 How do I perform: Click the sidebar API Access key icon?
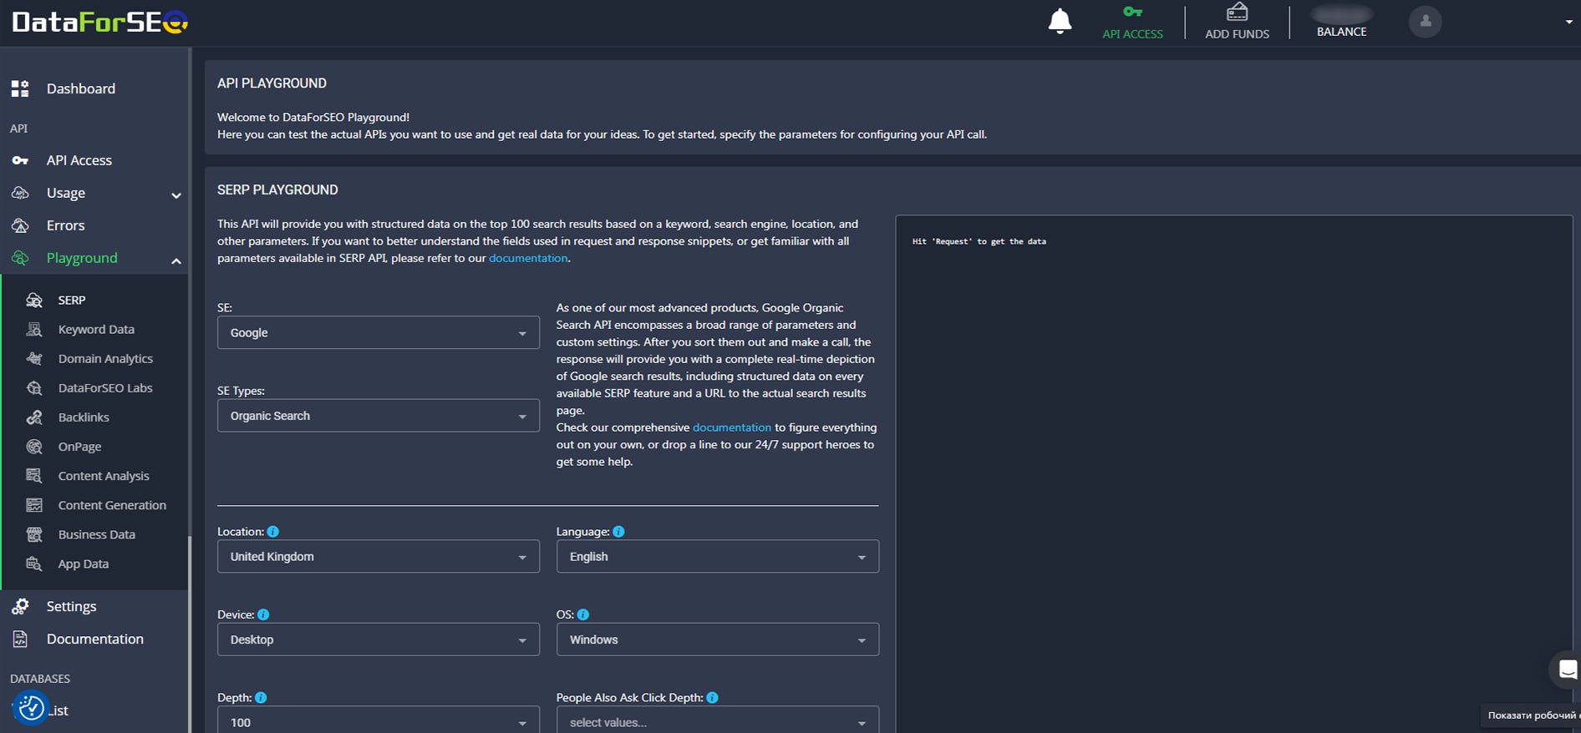[20, 160]
